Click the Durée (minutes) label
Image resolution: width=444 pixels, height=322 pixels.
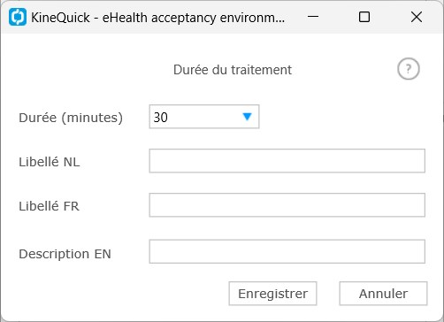tap(71, 118)
